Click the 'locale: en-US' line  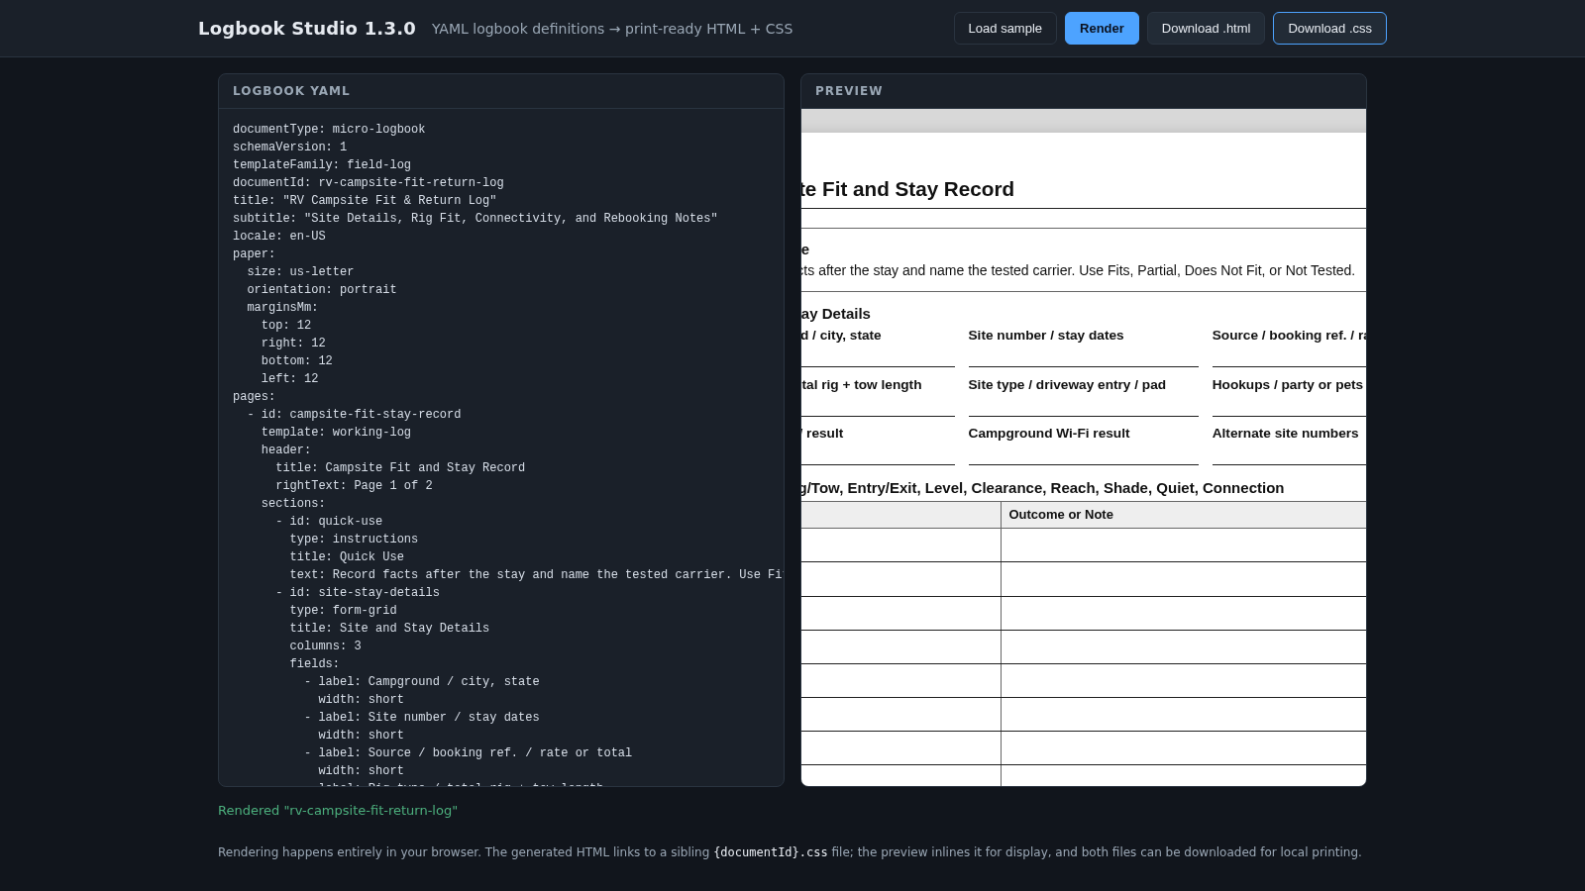(x=279, y=237)
